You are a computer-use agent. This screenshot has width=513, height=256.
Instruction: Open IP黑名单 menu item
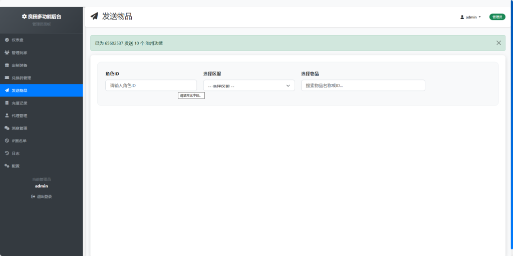tap(41, 140)
